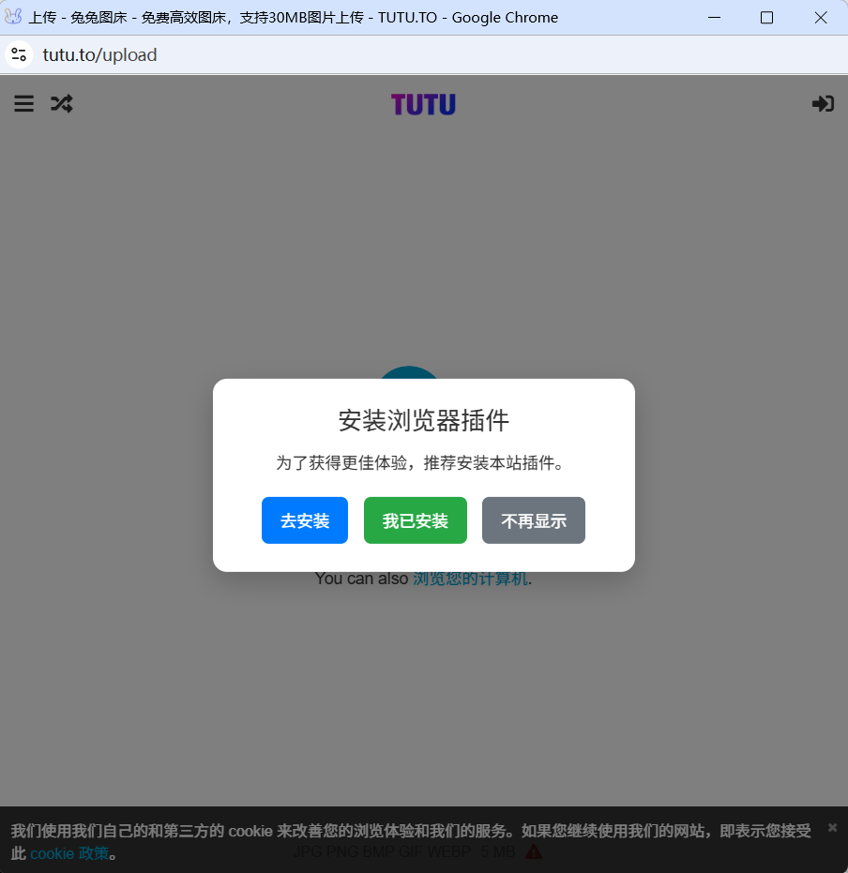Click the green 我已安装 button
848x873 pixels.
click(x=416, y=520)
